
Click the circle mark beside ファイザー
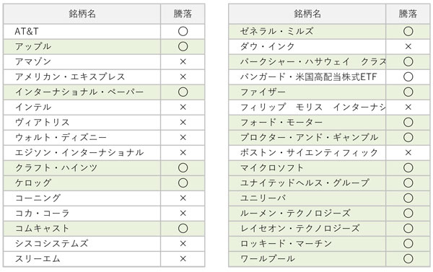point(408,92)
